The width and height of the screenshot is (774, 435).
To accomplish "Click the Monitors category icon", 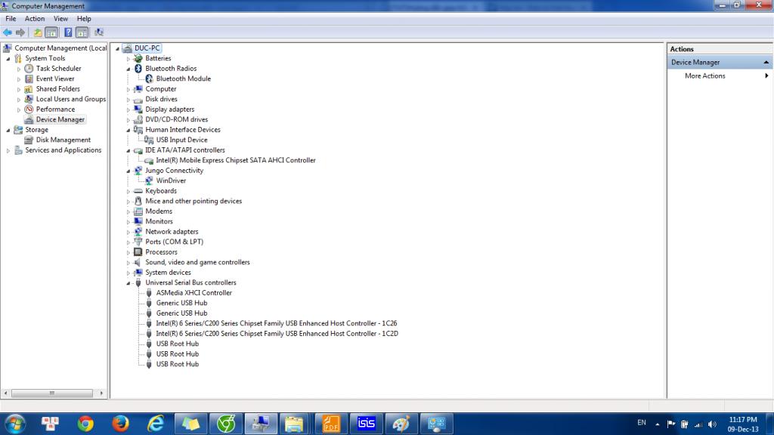I will pyautogui.click(x=138, y=221).
